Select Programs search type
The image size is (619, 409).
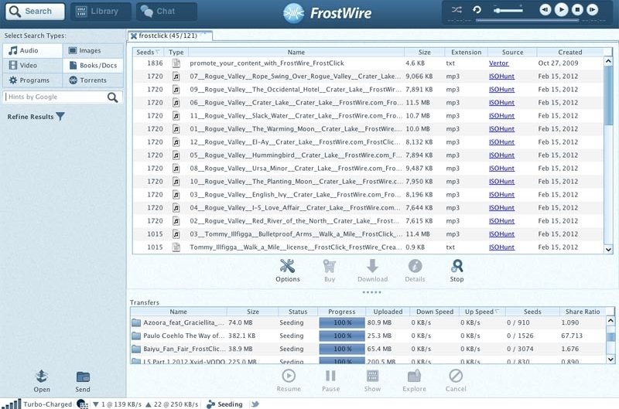click(32, 80)
